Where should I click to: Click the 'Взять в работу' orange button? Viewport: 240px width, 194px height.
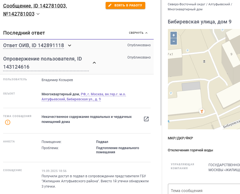125,5
